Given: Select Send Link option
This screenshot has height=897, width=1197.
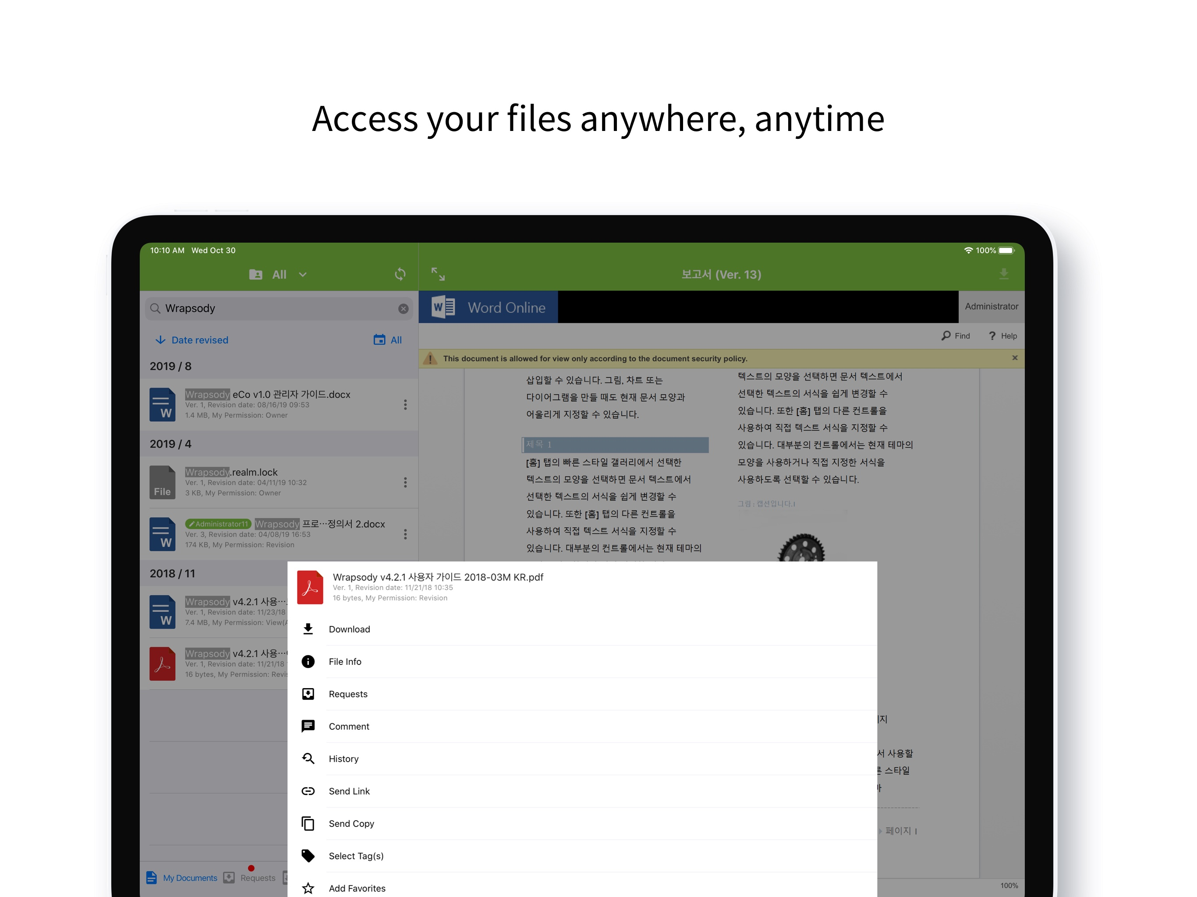Looking at the screenshot, I should 349,791.
